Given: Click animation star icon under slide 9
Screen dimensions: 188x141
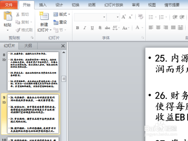Looking at the screenshot, I should (4, 102).
